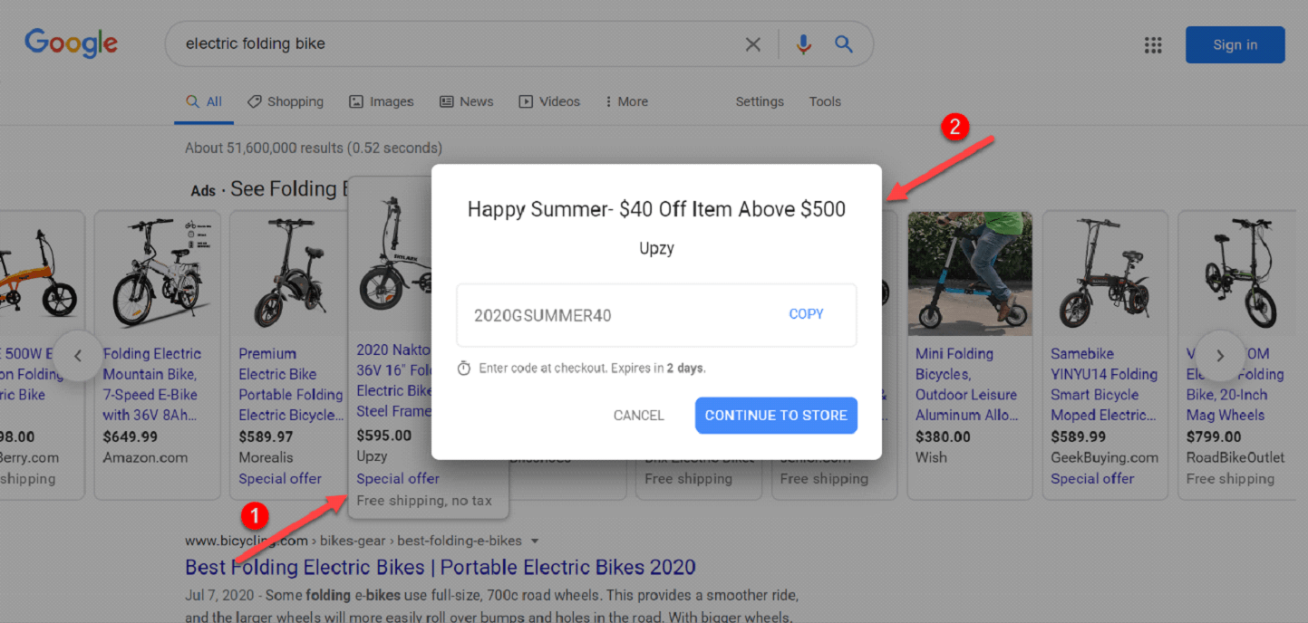This screenshot has width=1308, height=623.
Task: Expand the bicycling.com result dropdown arrow
Action: tap(535, 541)
